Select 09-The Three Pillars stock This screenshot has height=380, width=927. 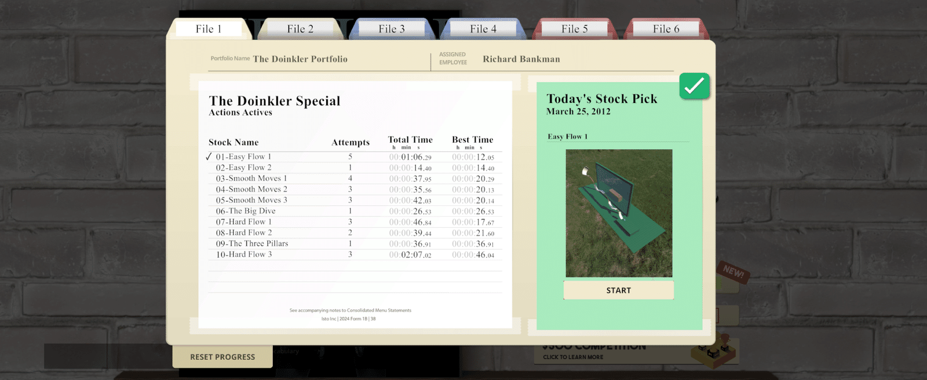pyautogui.click(x=355, y=244)
